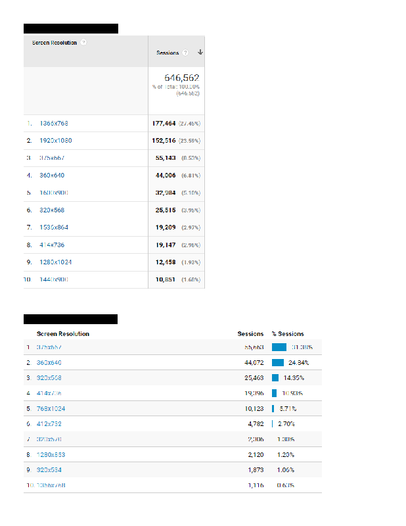Click the 320x534 resolution link
The width and height of the screenshot is (406, 526).
point(49,469)
